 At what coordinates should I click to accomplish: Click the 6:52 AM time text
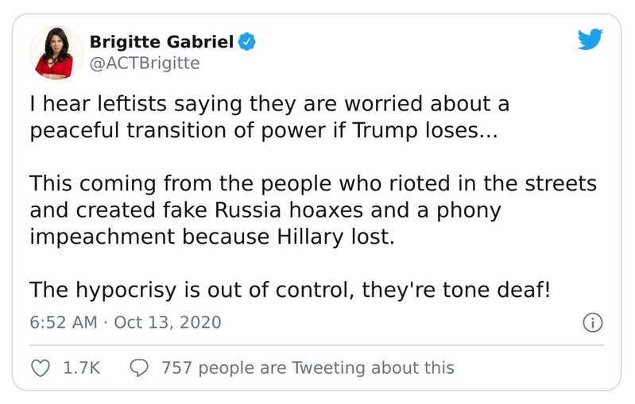click(x=63, y=323)
